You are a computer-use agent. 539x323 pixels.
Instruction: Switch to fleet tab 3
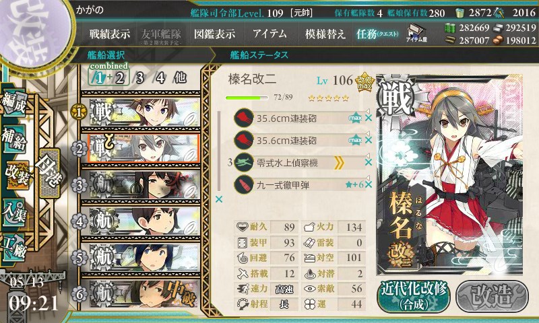coord(139,77)
